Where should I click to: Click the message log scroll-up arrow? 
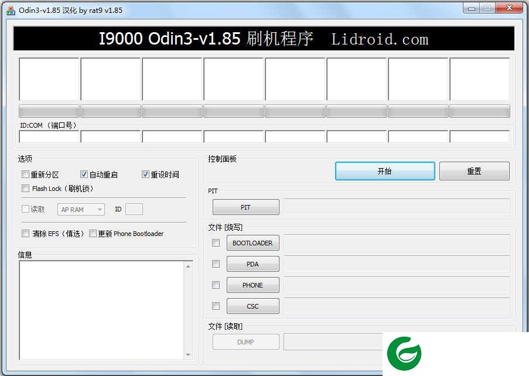188,266
